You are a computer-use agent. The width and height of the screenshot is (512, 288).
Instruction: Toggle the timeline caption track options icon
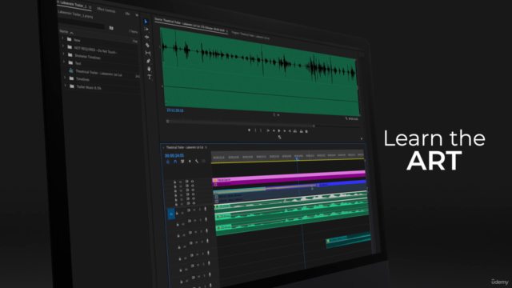click(x=204, y=162)
